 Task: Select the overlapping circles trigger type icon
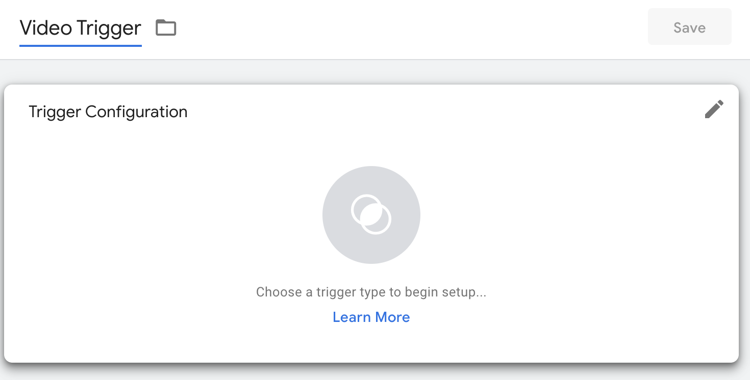point(371,214)
